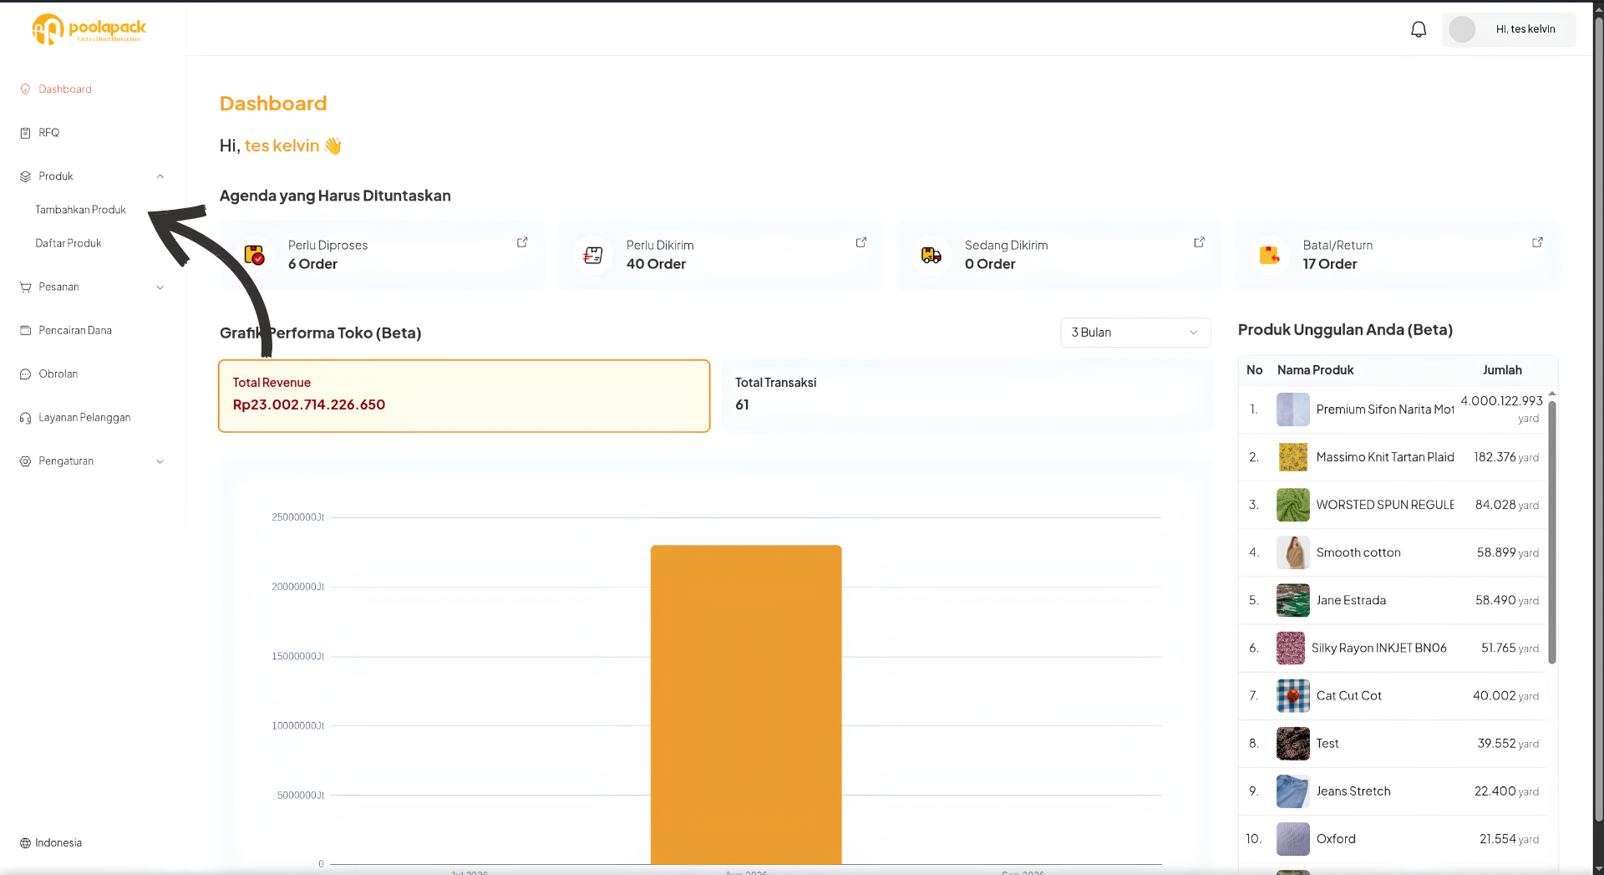This screenshot has width=1604, height=875.
Task: Select Daftar Produk submenu
Action: click(69, 243)
